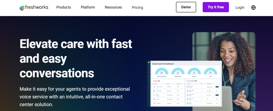Click the Freshworks logo

point(34,7)
